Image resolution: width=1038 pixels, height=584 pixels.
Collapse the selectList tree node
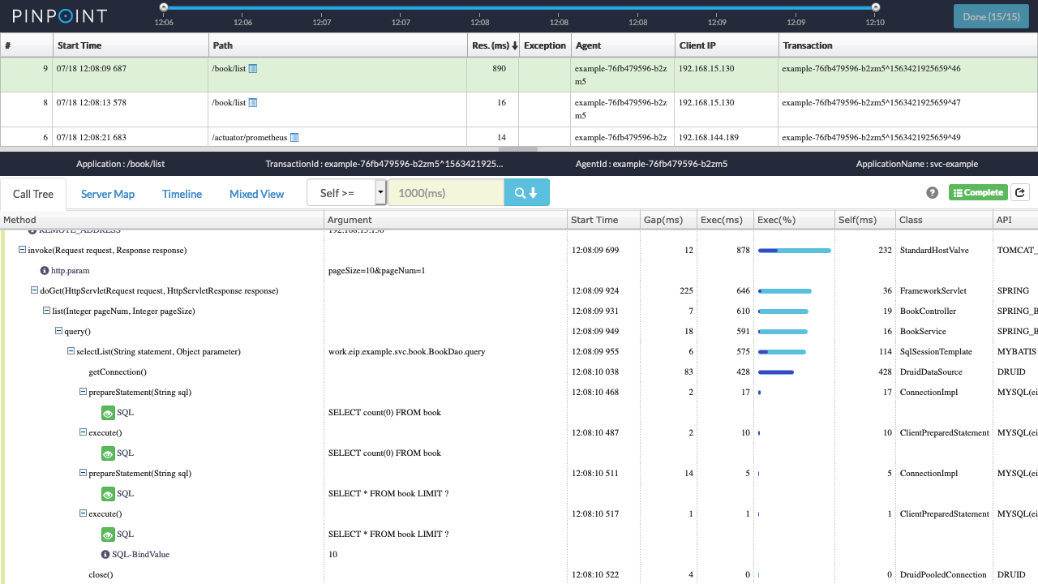[71, 352]
